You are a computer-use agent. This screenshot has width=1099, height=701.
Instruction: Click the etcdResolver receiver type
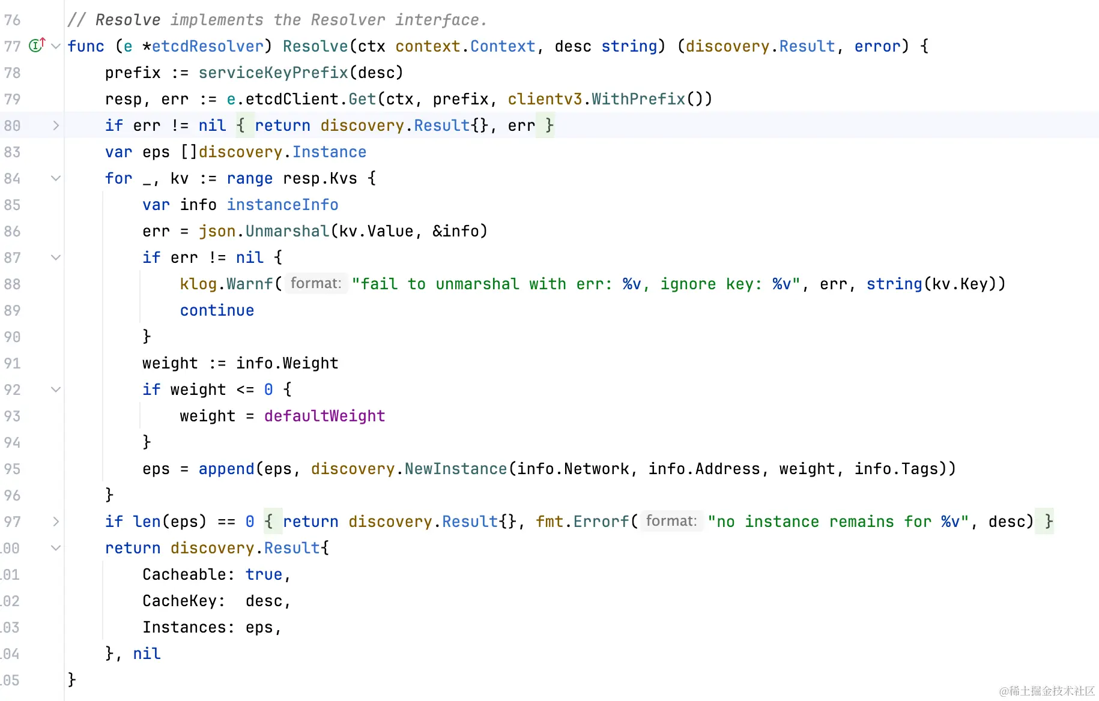[208, 46]
